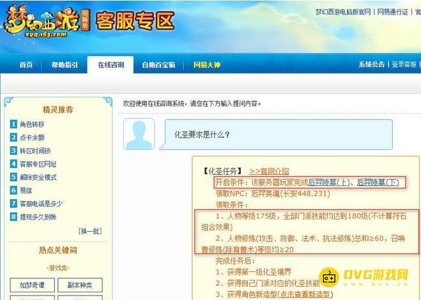421x300 pixels.
Task: Select 客服电话是多少 recommendation item
Action: [x=41, y=204]
